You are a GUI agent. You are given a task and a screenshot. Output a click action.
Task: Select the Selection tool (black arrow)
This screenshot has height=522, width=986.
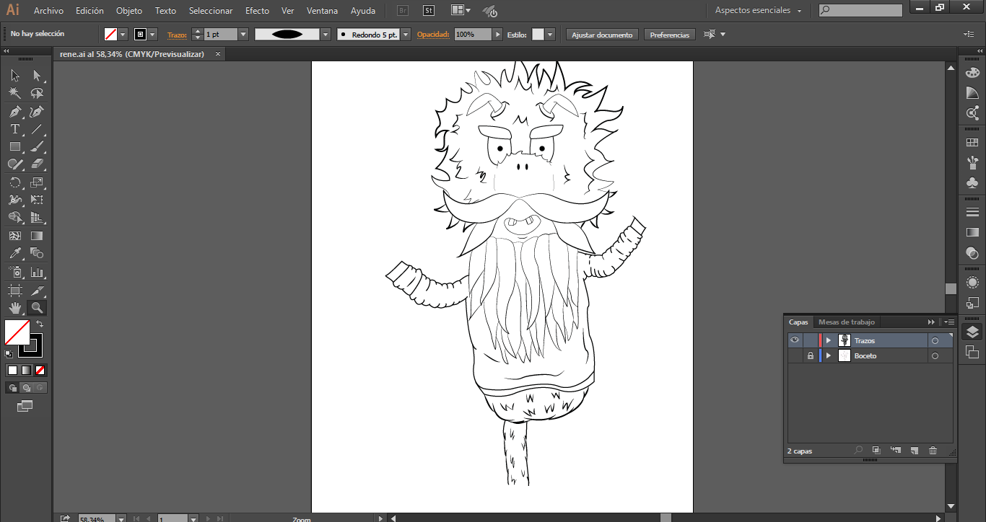tap(15, 76)
